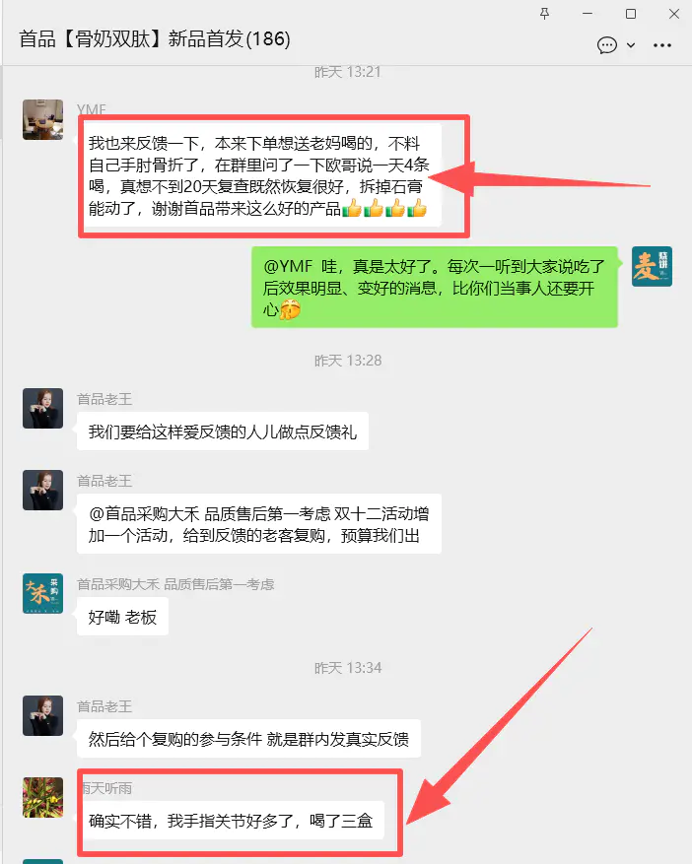Click message 确实不错，我手指关节好多了
The width and height of the screenshot is (692, 864).
[231, 821]
